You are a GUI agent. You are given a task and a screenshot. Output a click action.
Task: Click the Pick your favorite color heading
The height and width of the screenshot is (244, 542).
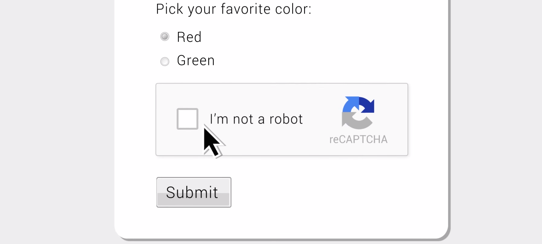point(234,9)
